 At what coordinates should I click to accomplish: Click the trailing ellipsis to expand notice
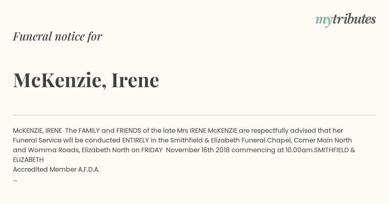tap(15, 179)
